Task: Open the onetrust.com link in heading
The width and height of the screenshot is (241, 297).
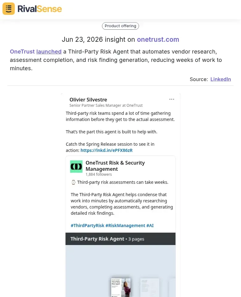Action: coord(158,39)
